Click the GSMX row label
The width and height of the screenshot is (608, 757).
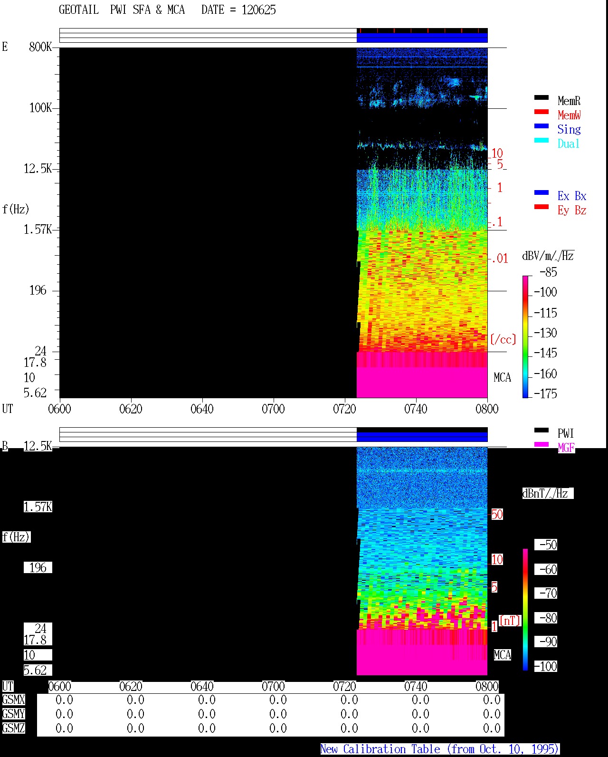pos(13,700)
